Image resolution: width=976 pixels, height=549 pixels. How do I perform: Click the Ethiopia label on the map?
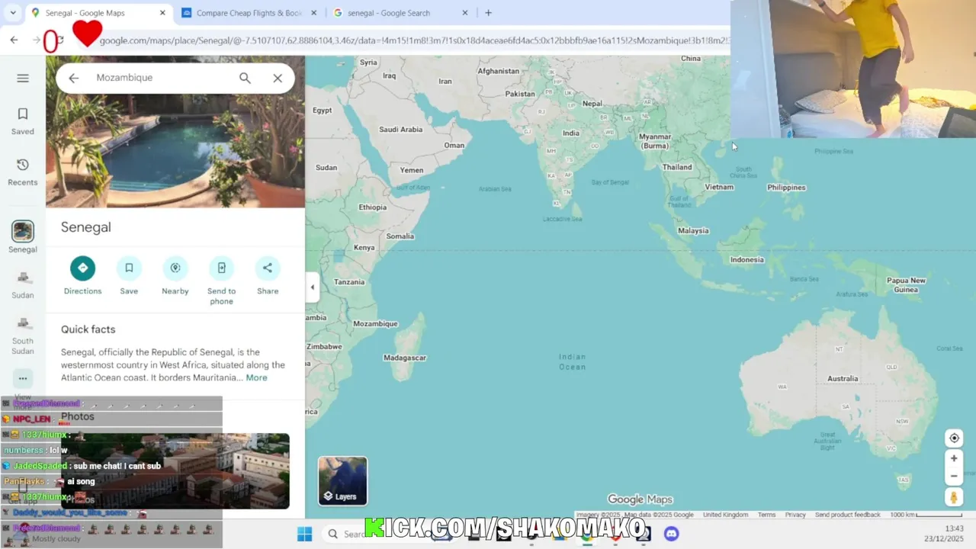(373, 207)
